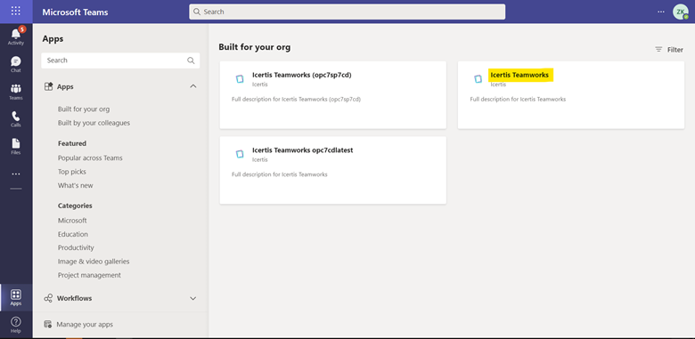
Task: Select the Apps sidebar icon
Action: point(16,297)
